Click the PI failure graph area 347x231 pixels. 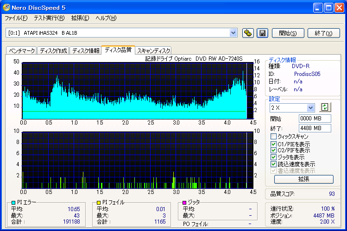click(138, 160)
